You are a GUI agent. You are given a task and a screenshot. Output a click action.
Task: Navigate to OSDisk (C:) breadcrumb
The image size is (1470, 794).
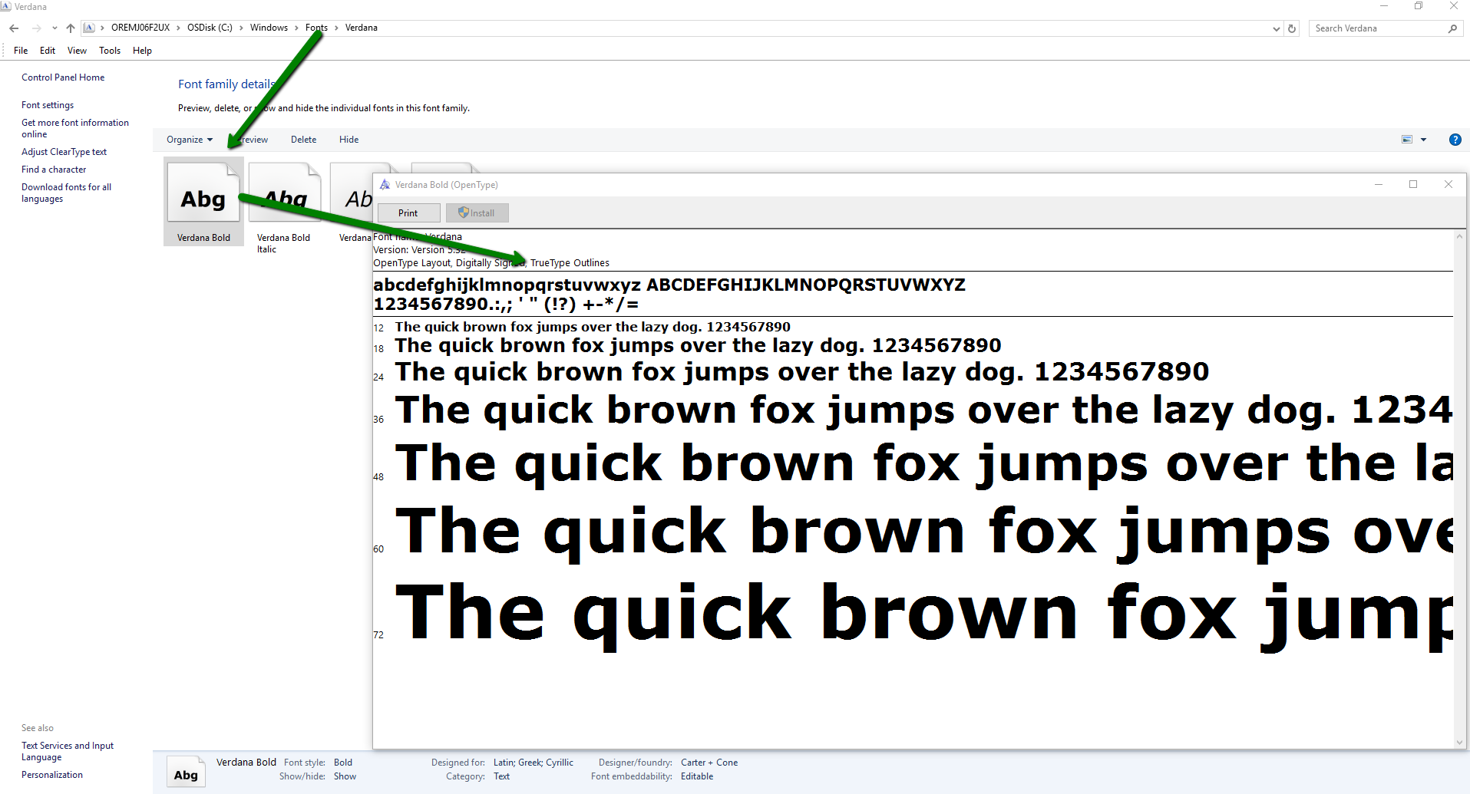coord(210,28)
